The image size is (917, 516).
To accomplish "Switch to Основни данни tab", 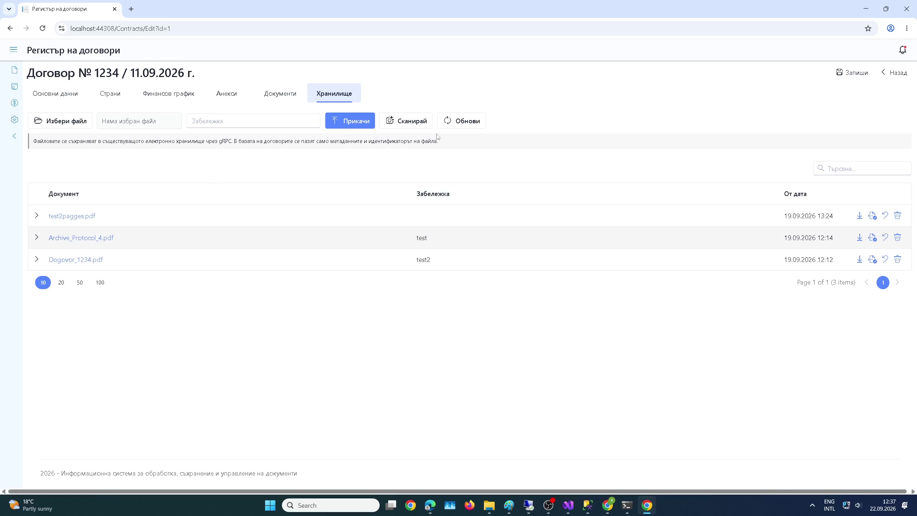I will (x=55, y=94).
